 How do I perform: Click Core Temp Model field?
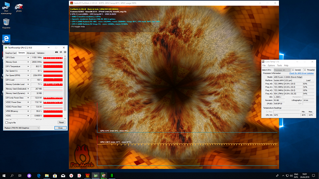pos(294,77)
